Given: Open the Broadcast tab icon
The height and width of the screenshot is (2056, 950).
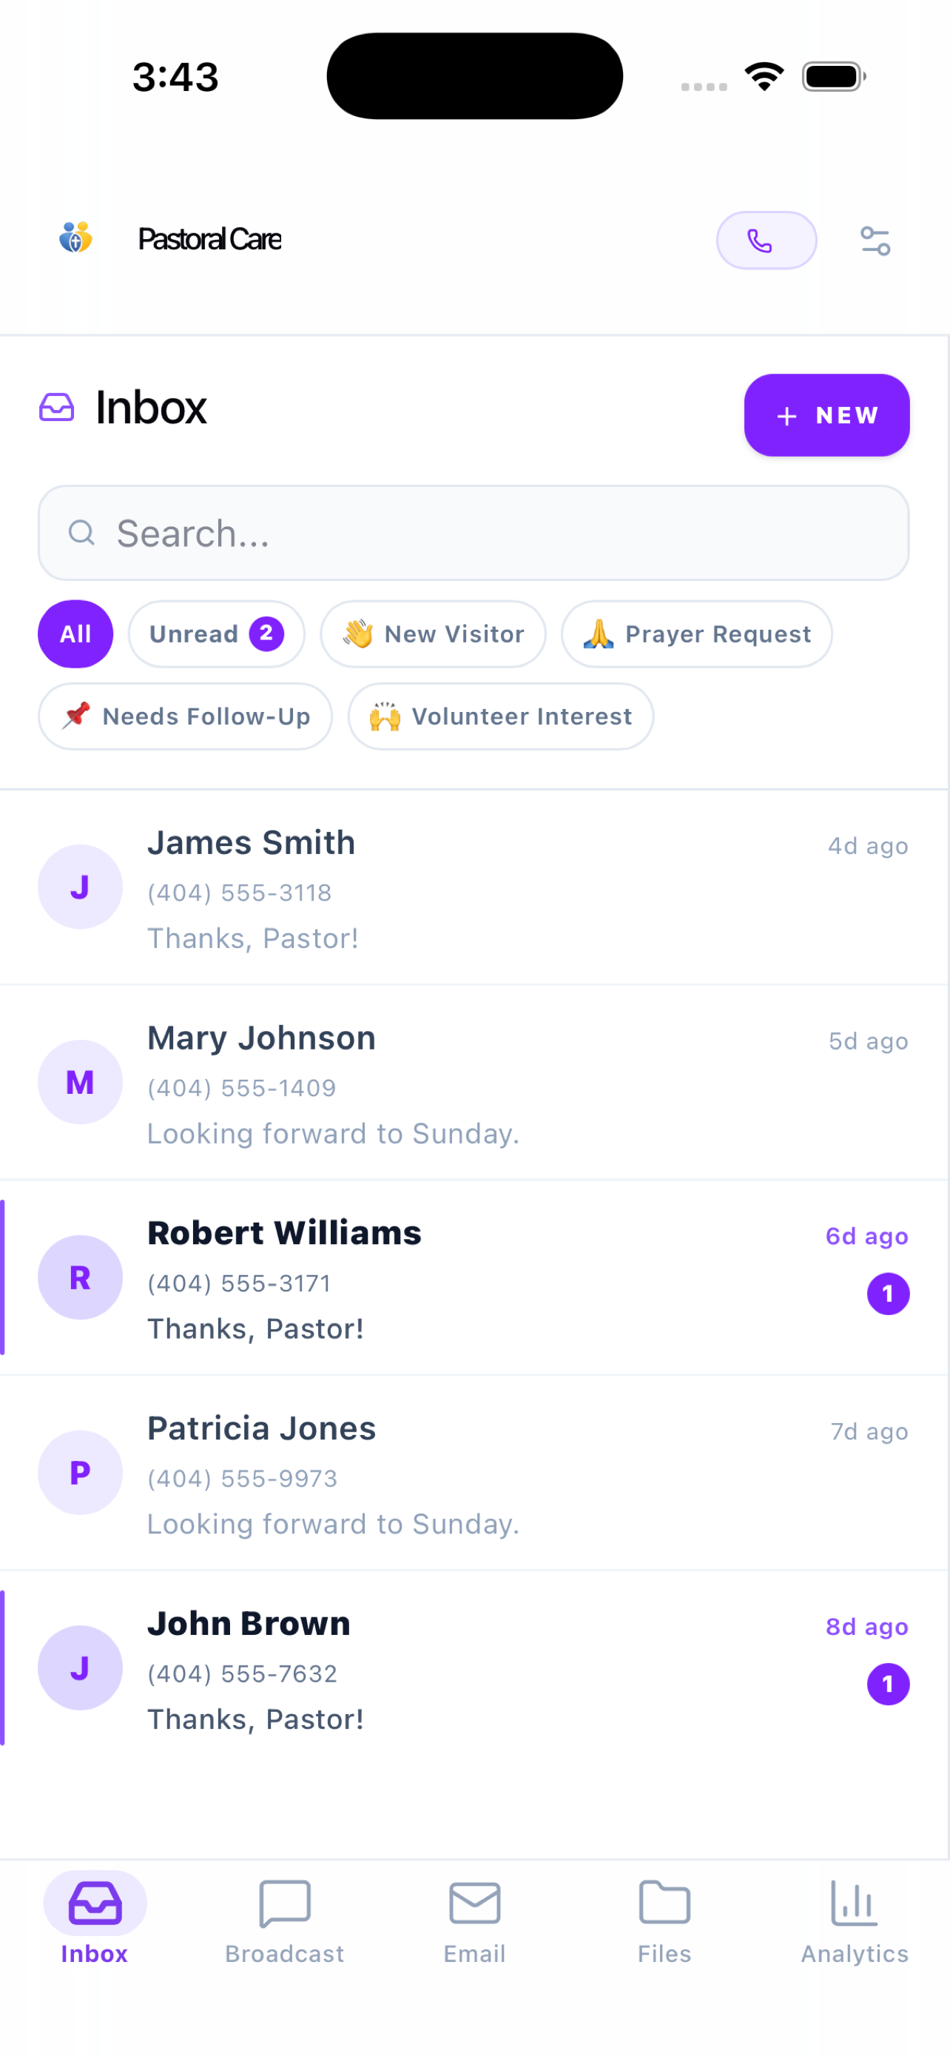Looking at the screenshot, I should coord(285,1903).
